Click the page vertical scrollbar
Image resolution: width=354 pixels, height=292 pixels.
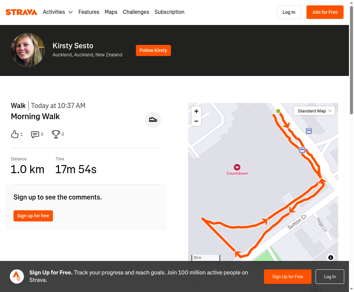point(351,61)
